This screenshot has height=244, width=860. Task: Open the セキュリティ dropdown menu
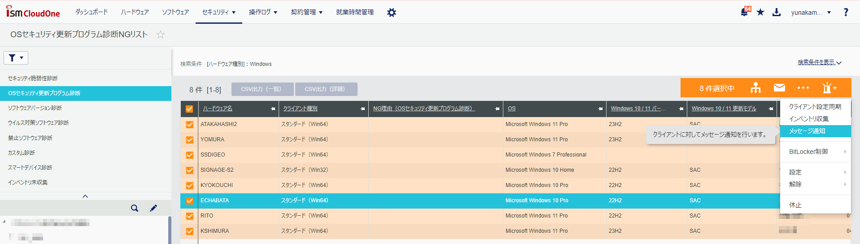pyautogui.click(x=219, y=12)
